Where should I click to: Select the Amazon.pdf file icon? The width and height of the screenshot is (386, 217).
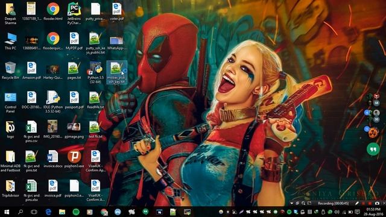coord(31,68)
